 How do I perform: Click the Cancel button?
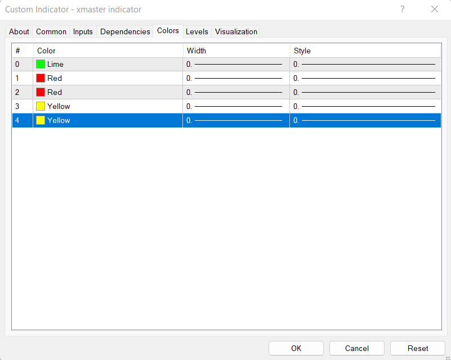coord(357,348)
